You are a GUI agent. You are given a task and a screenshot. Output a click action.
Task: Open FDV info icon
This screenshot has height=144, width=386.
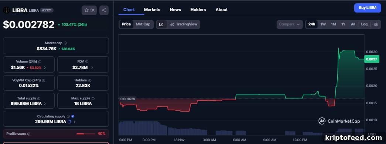tap(87, 62)
